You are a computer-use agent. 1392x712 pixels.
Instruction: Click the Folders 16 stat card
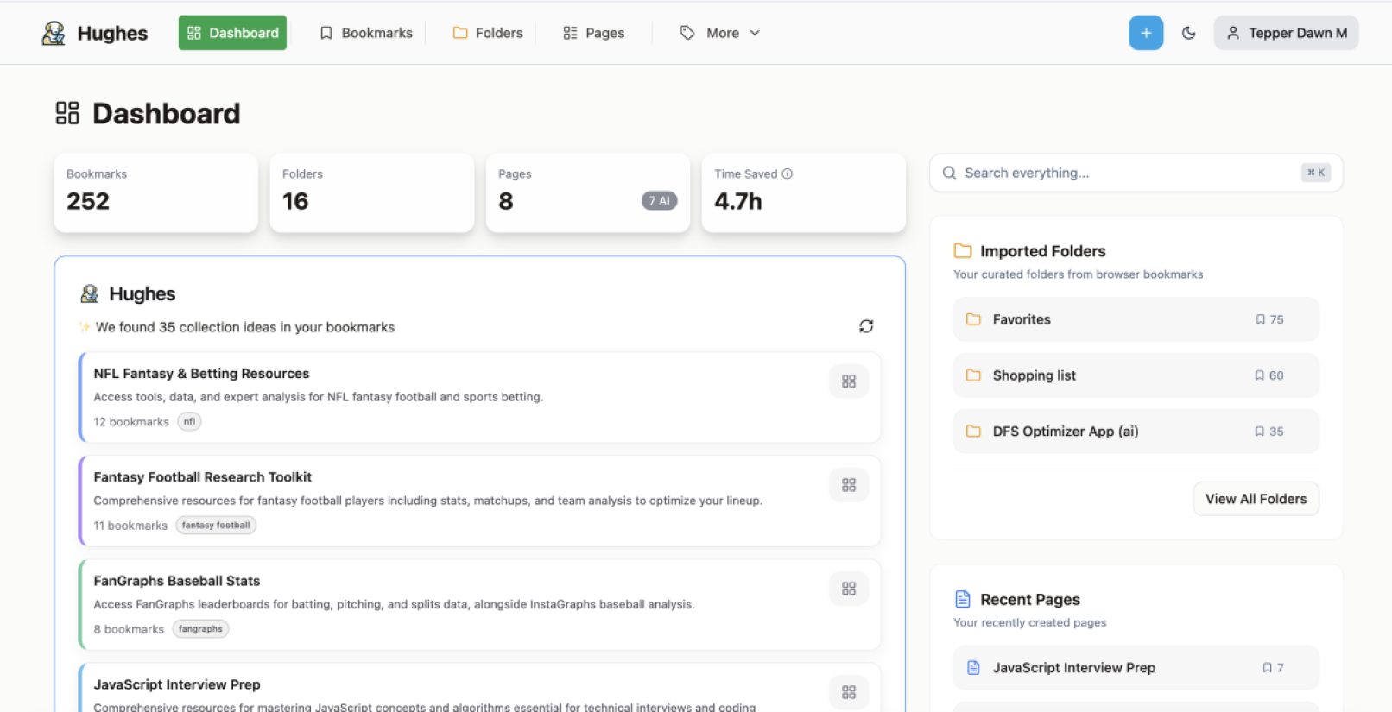tap(372, 193)
